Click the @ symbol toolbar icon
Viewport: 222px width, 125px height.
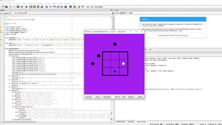(x=22, y=7)
